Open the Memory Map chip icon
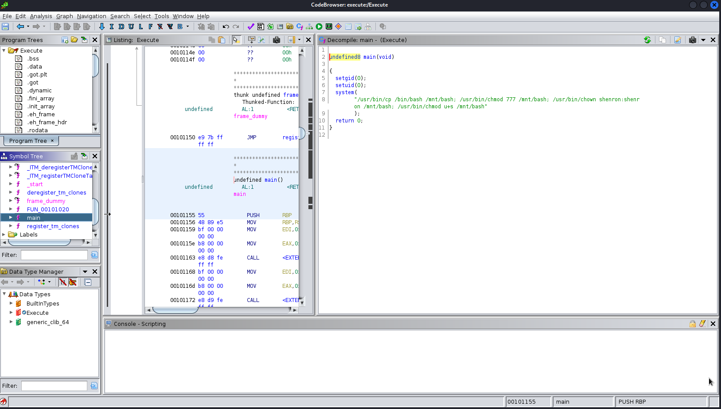This screenshot has width=721, height=409. (329, 27)
